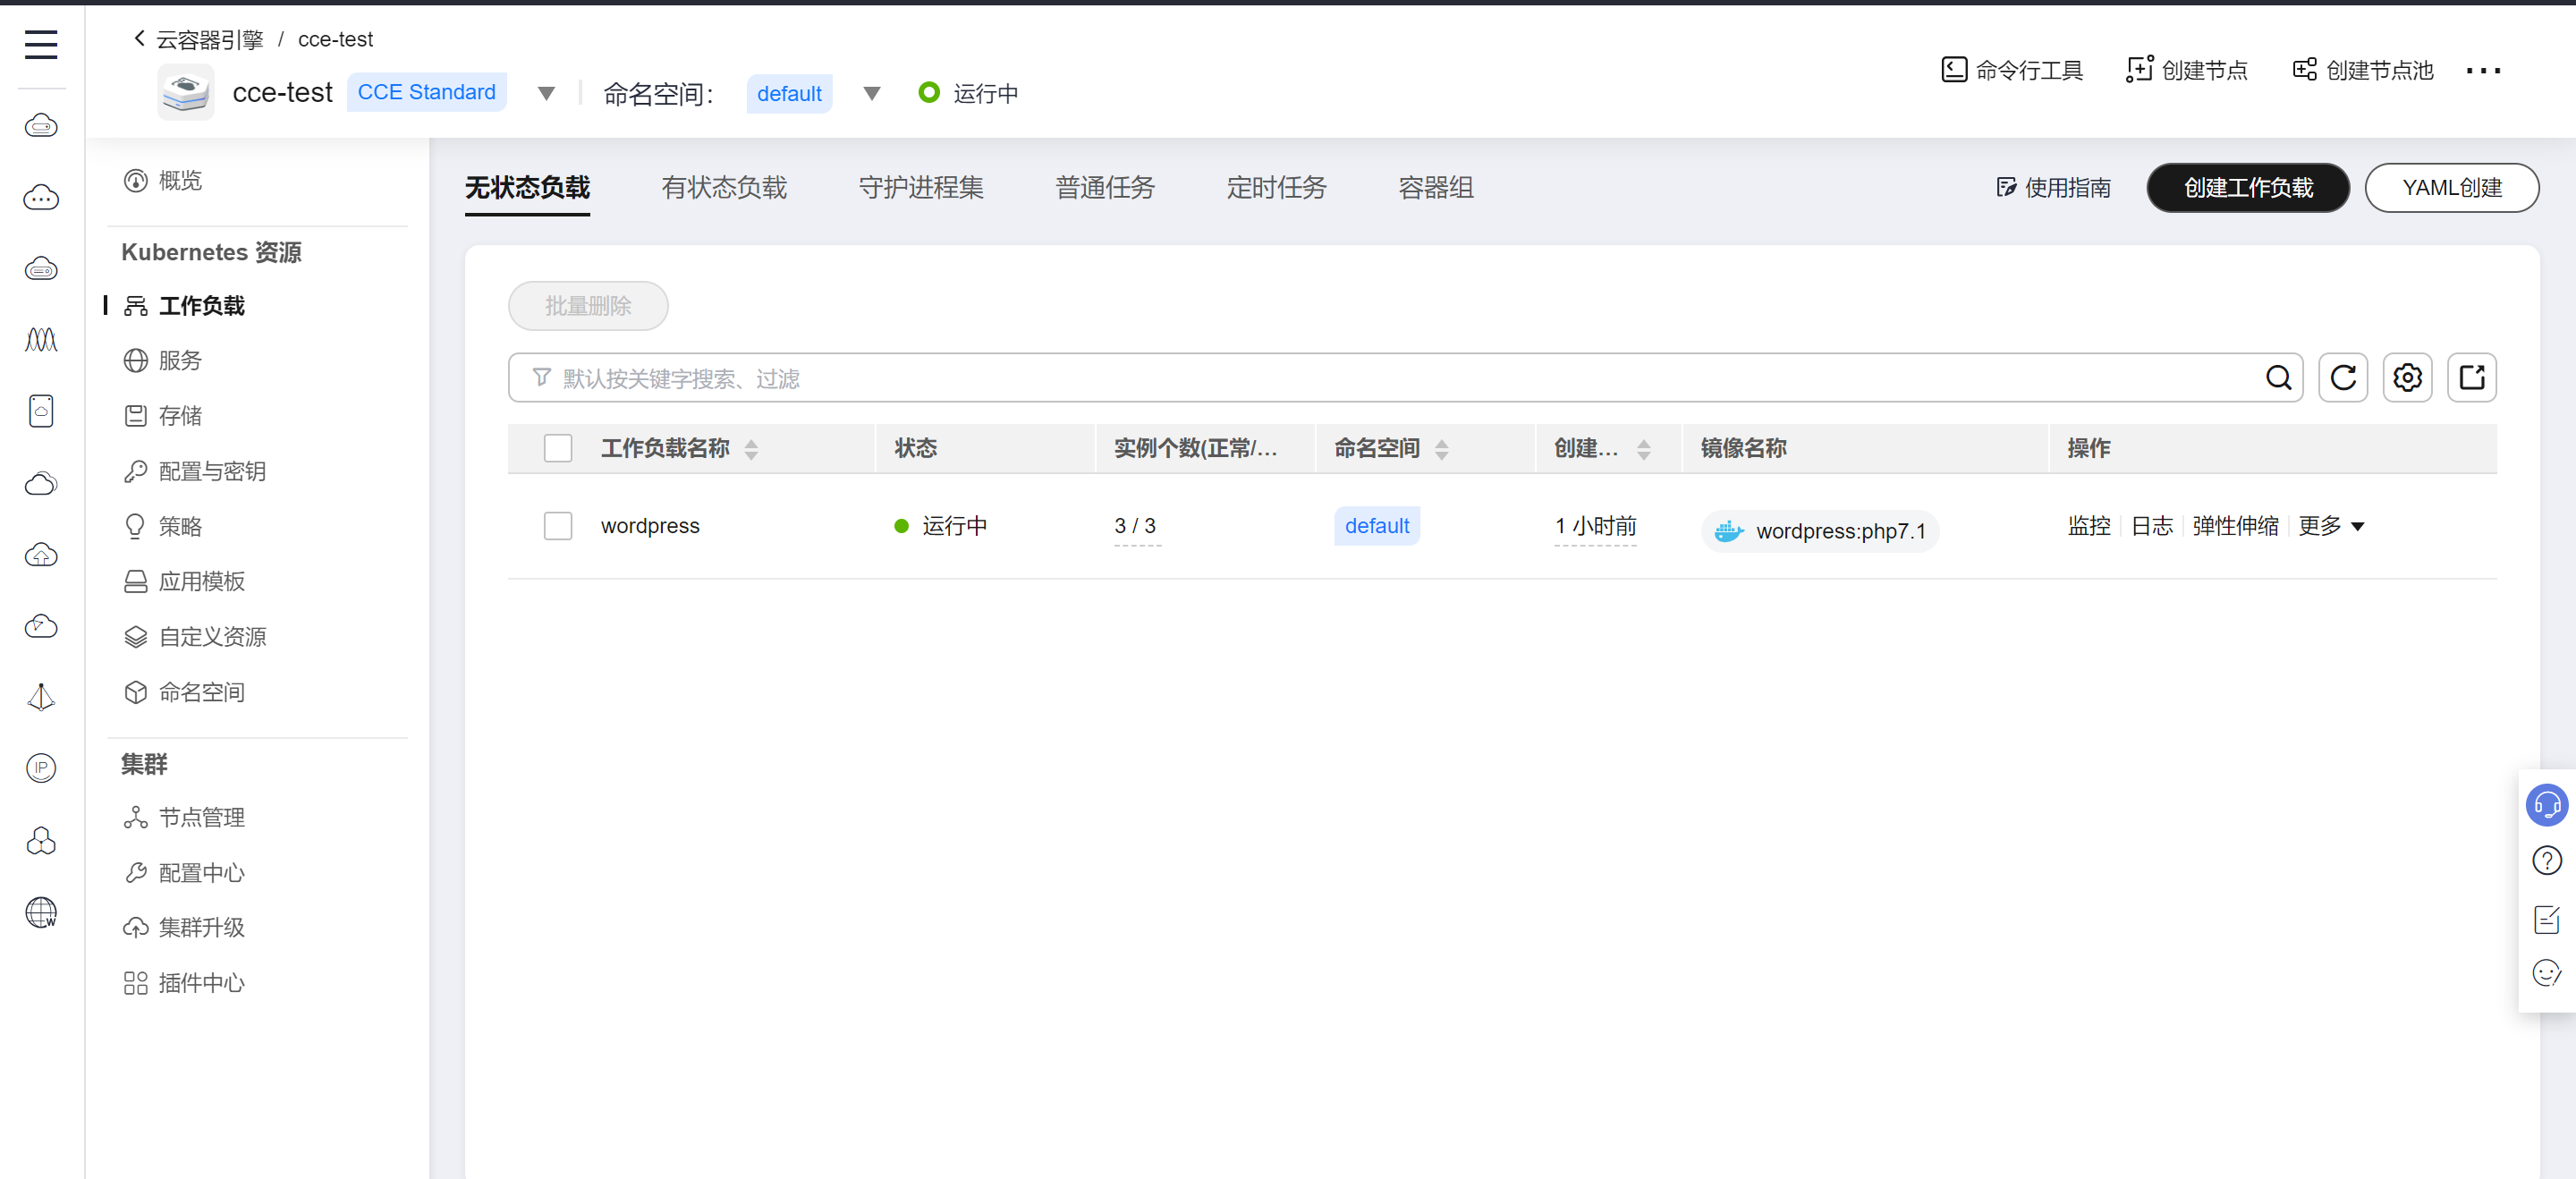Viewport: 2576px width, 1179px height.
Task: Click the cloud upload icon in rail
Action: coord(41,555)
